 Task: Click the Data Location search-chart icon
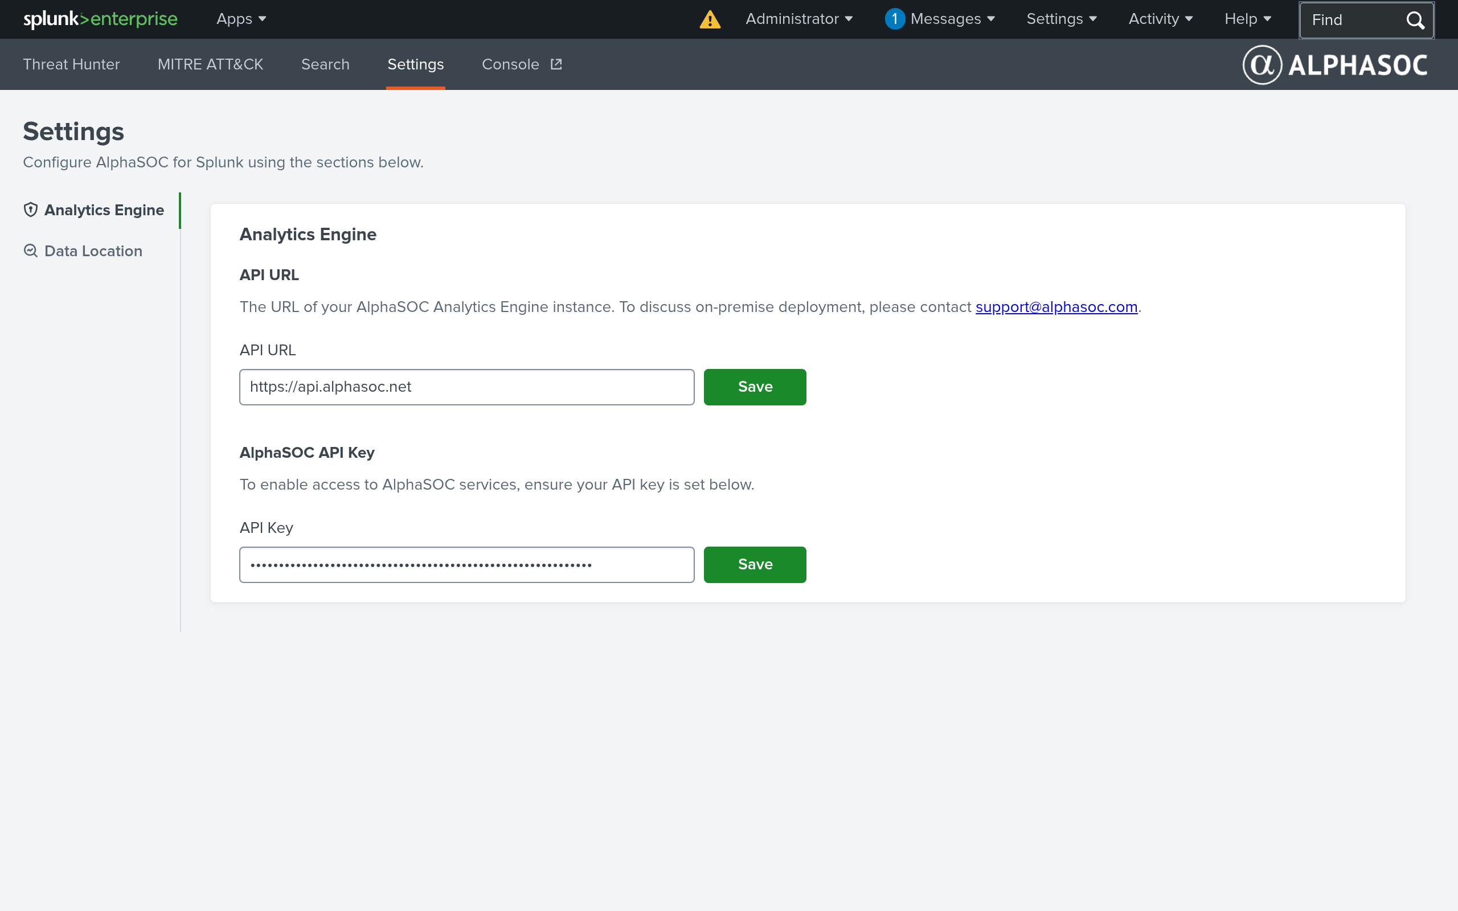pos(31,251)
